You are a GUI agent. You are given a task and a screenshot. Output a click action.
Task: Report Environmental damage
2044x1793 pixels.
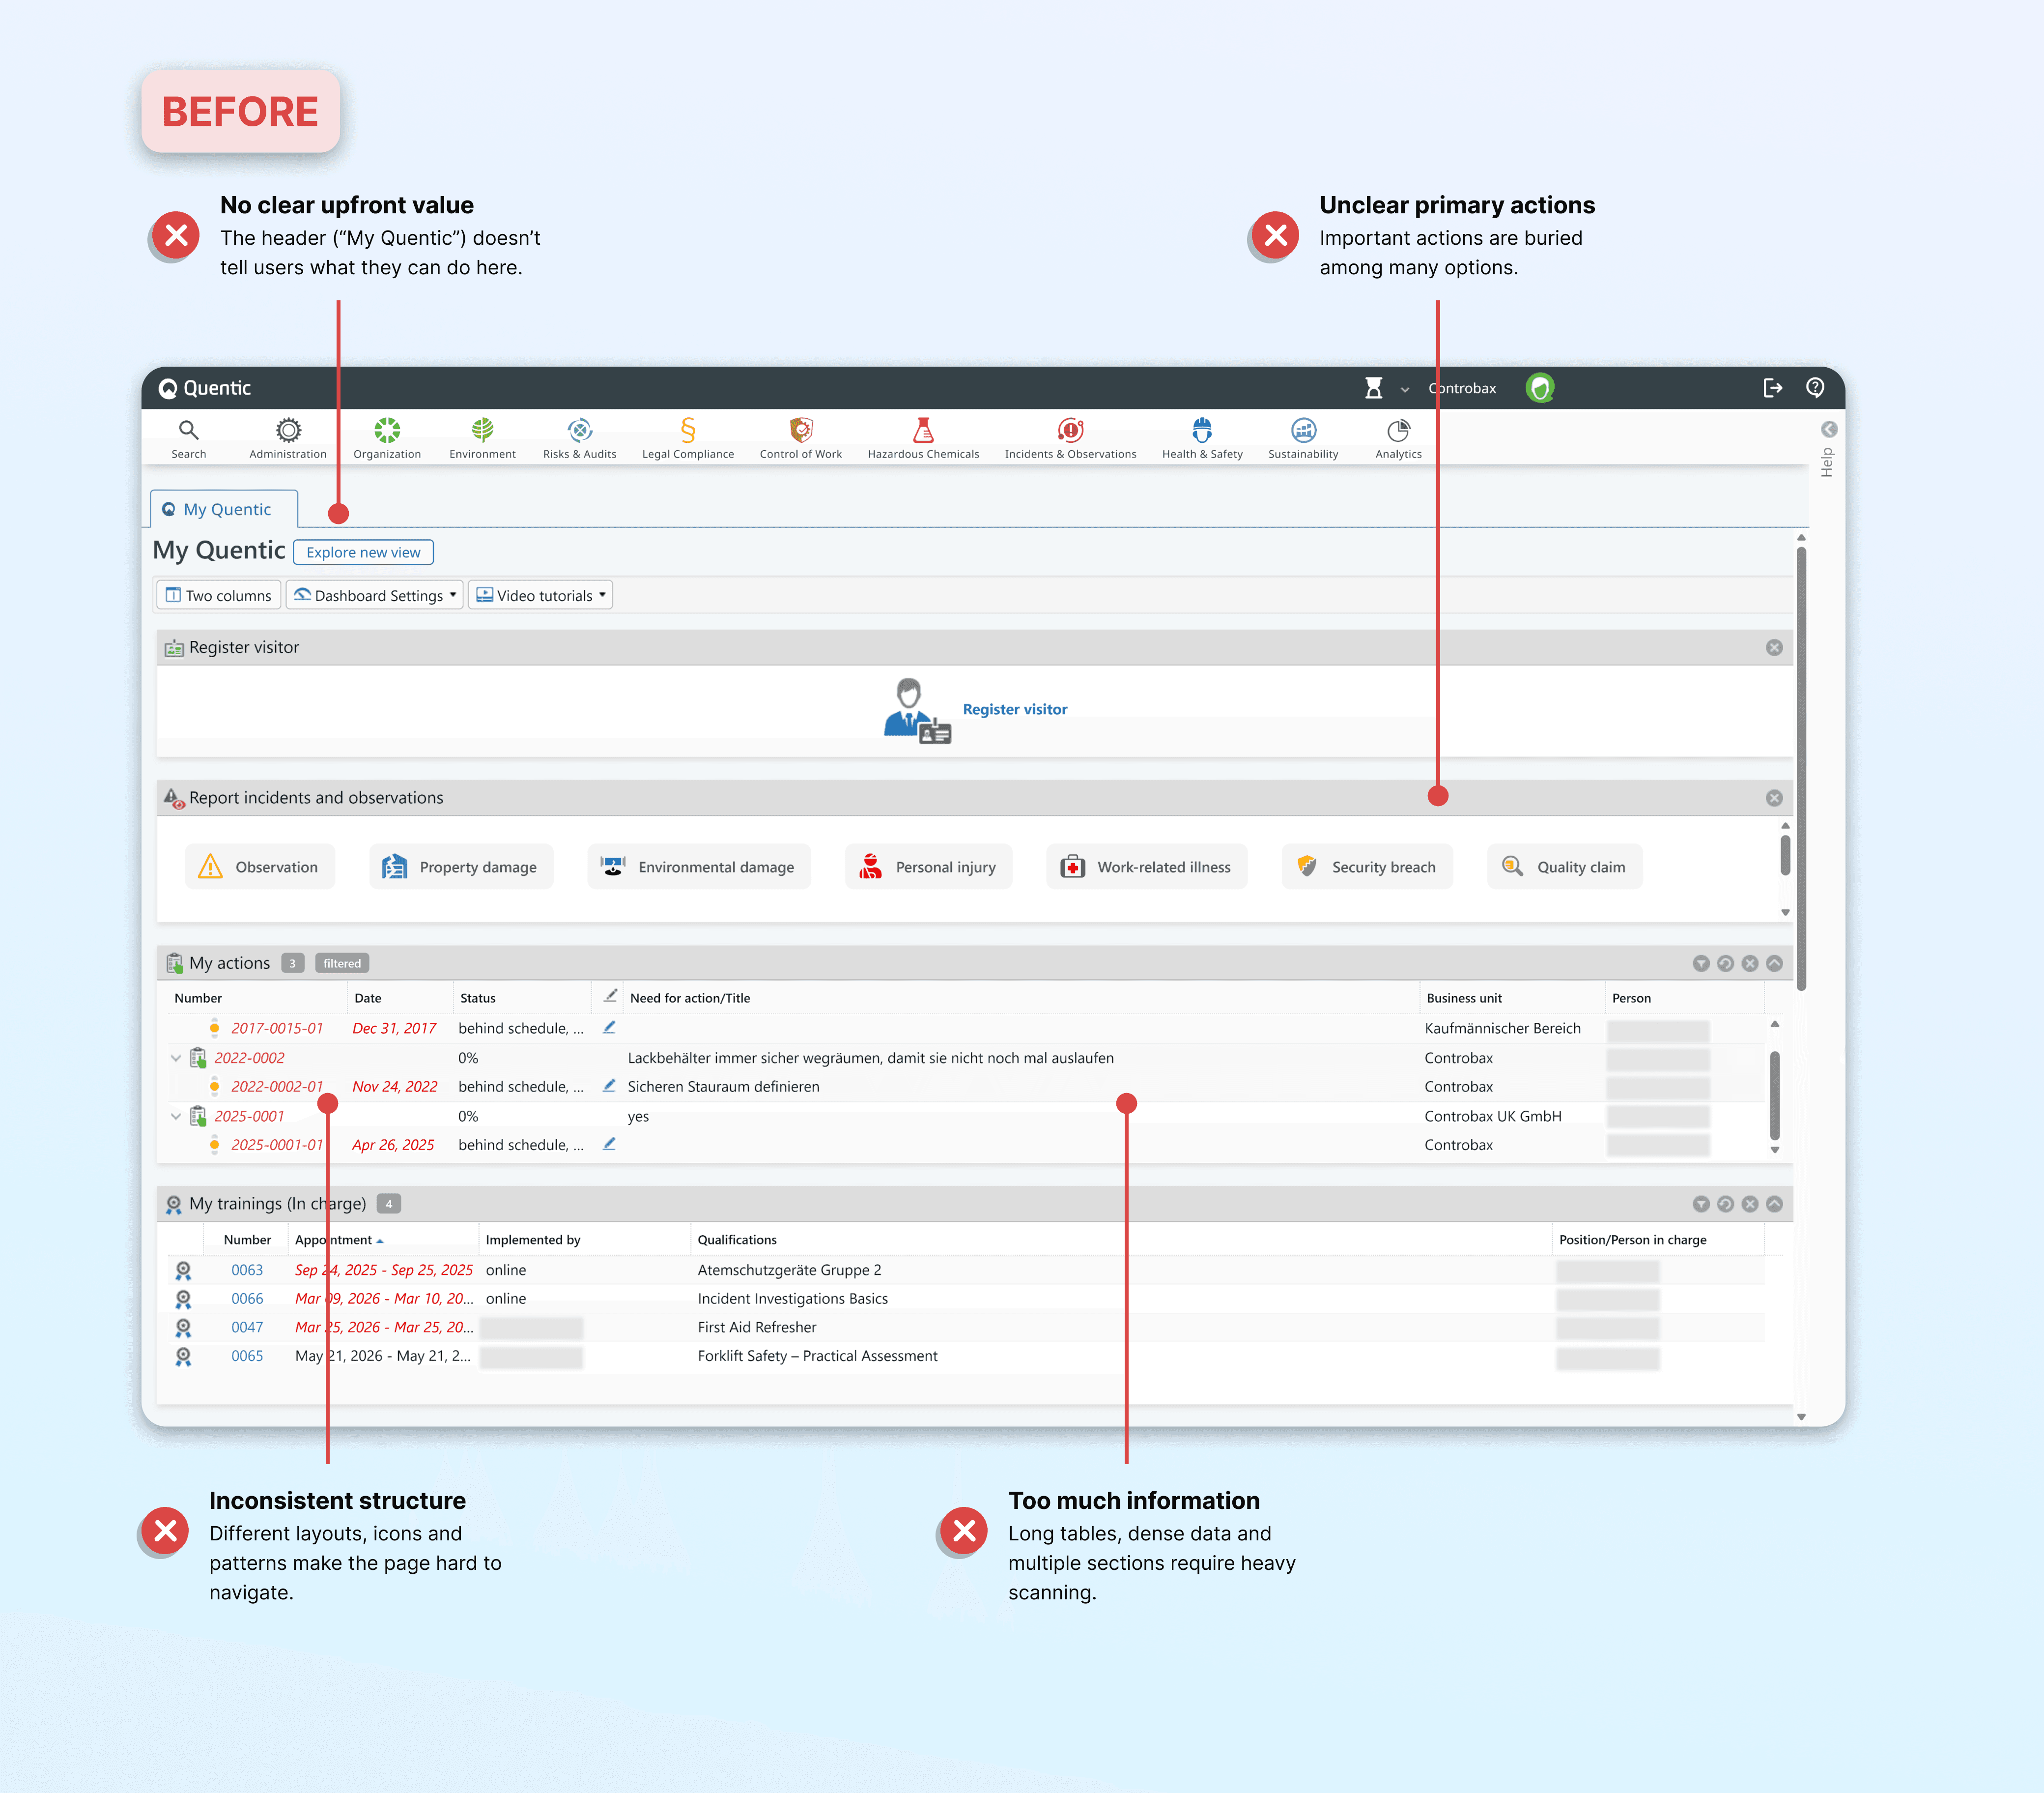point(699,867)
